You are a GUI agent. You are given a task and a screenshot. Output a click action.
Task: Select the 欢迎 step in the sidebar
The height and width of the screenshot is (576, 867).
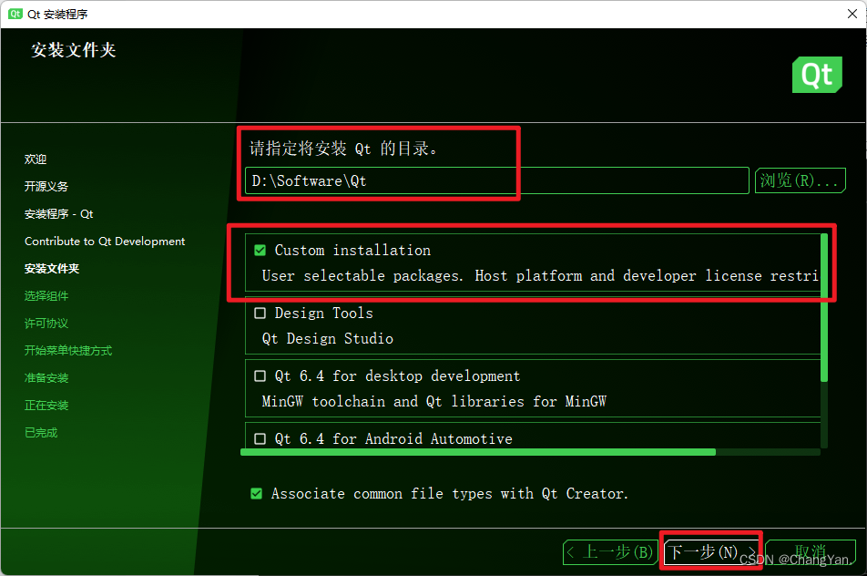[36, 159]
